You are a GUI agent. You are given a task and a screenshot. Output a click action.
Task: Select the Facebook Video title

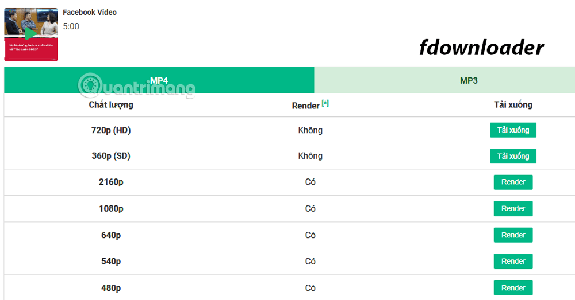(x=90, y=13)
